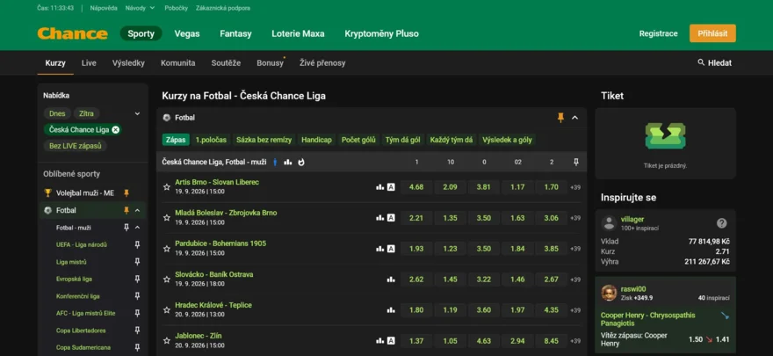Click the search magnifier icon
The height and width of the screenshot is (356, 773).
pos(701,62)
